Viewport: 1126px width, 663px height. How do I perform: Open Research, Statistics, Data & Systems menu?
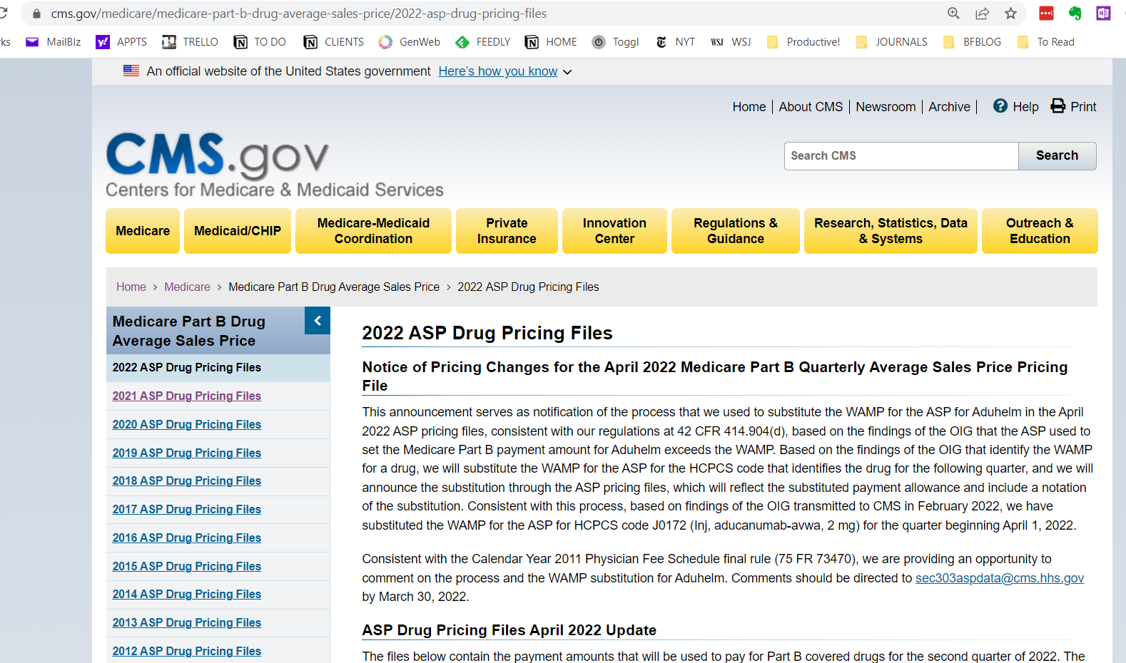click(891, 231)
